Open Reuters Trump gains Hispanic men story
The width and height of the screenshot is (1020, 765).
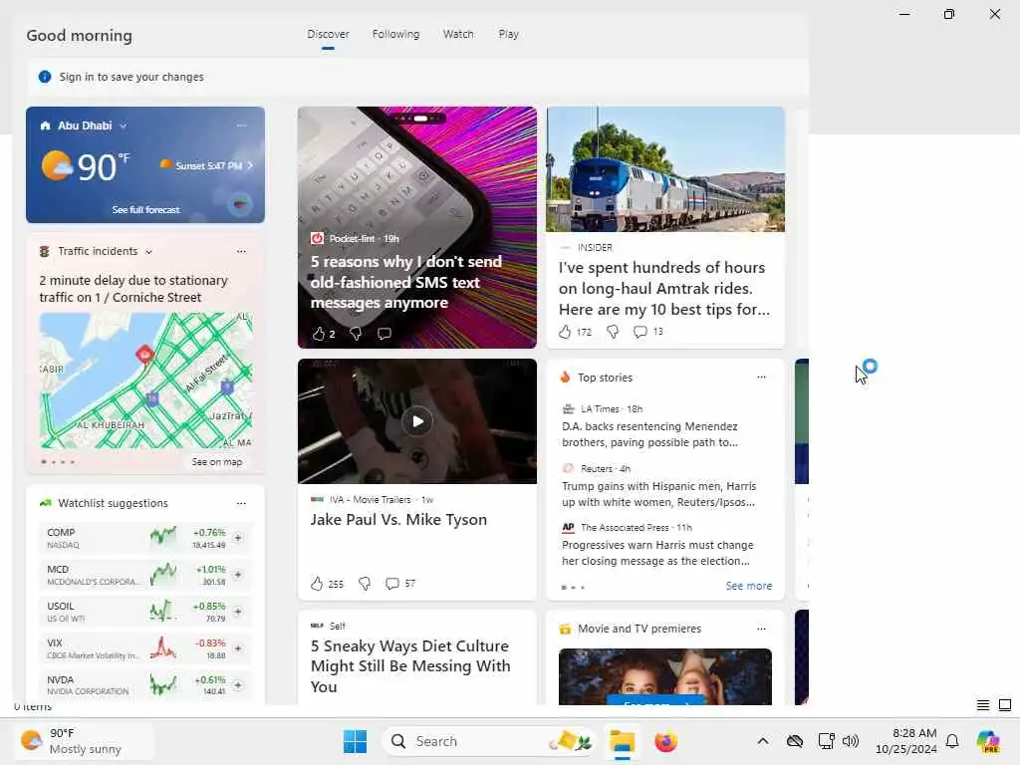tap(658, 494)
